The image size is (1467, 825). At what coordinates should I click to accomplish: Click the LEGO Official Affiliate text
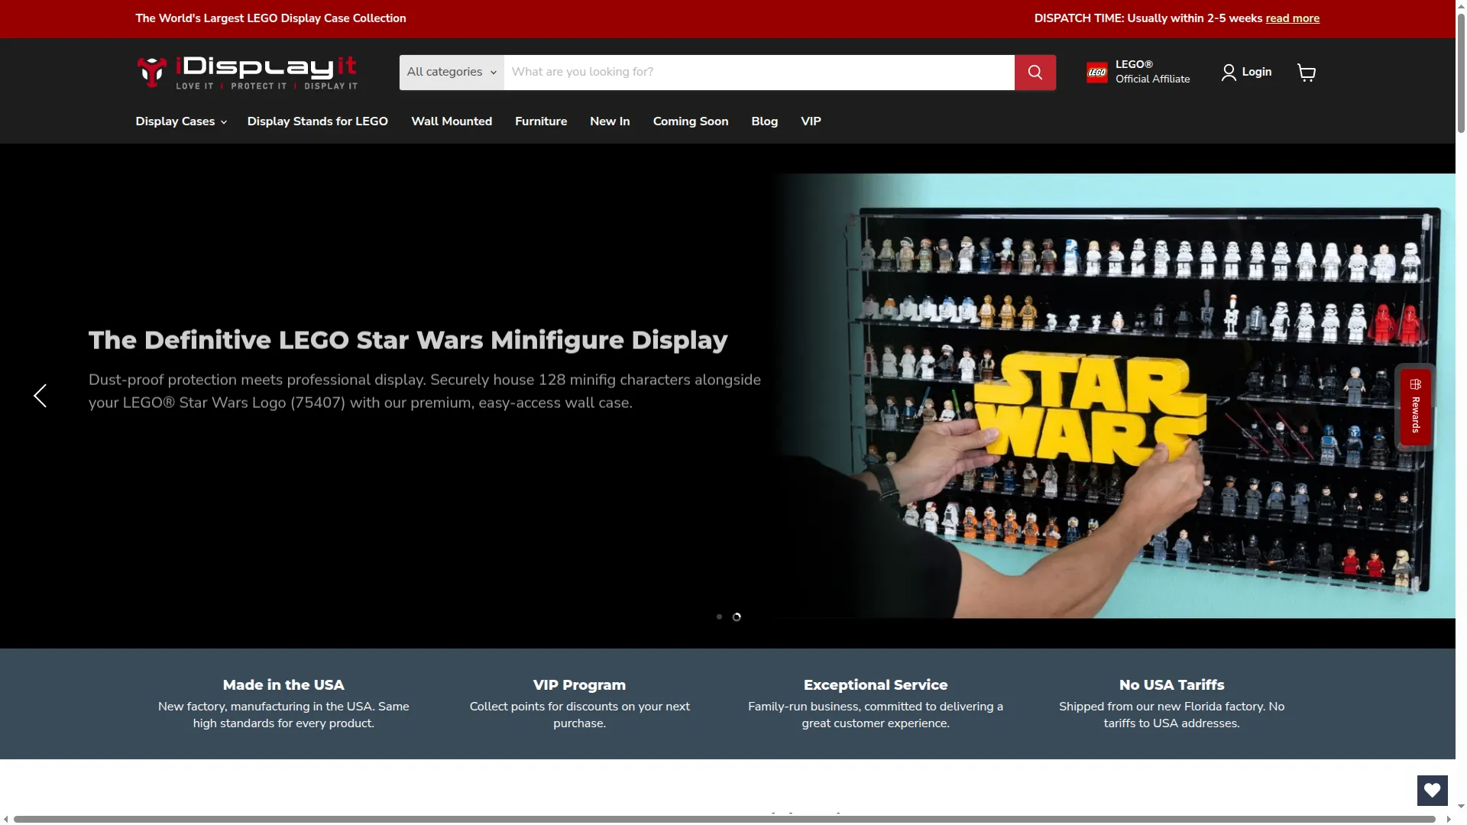[1152, 72]
